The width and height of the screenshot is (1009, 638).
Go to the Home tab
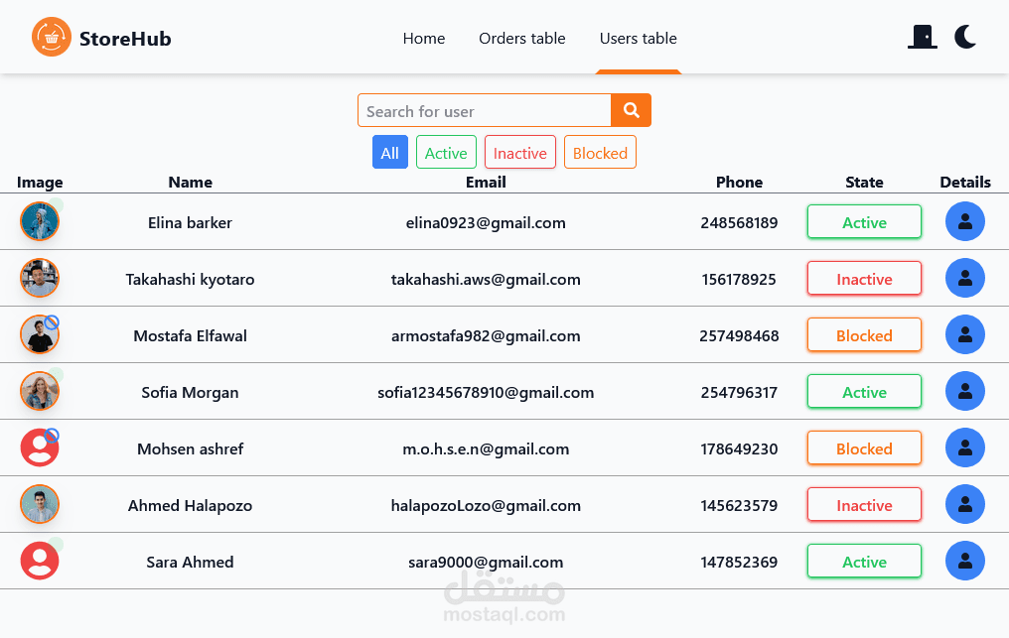tap(424, 39)
